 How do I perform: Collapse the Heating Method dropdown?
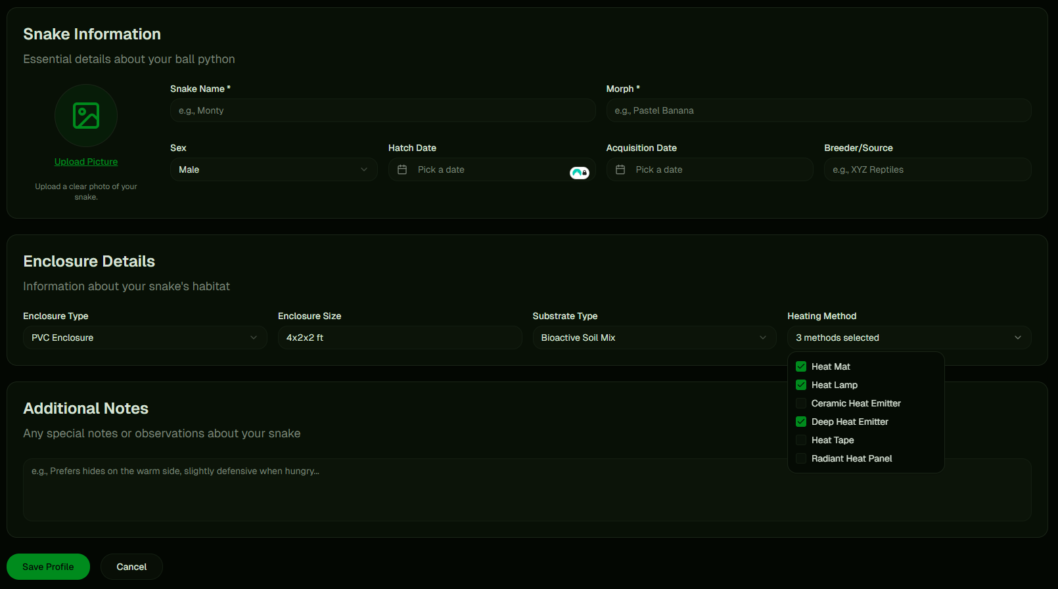pyautogui.click(x=909, y=338)
